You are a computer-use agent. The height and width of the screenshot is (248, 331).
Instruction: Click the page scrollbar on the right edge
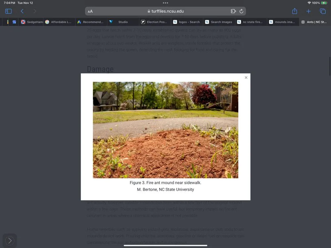tap(330, 66)
